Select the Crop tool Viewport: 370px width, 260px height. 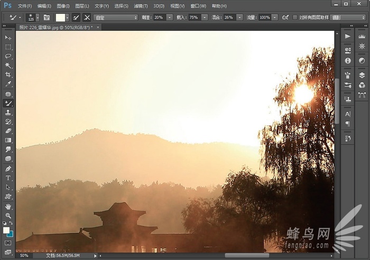click(x=8, y=75)
